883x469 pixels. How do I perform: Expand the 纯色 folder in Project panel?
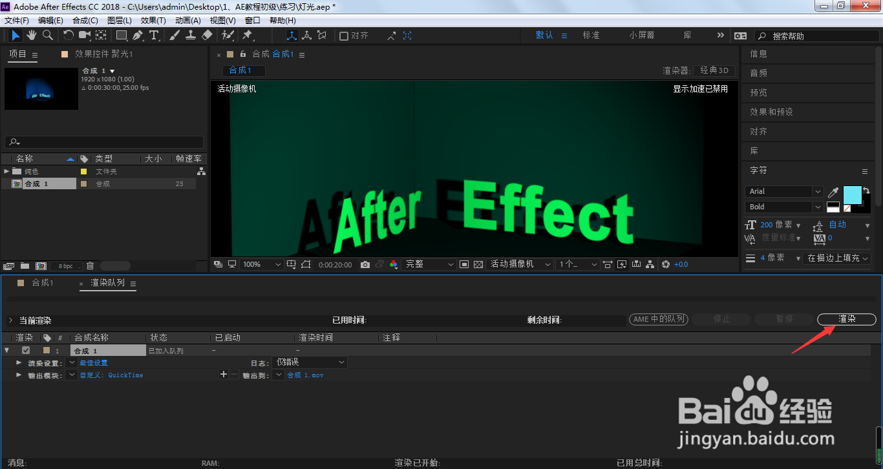click(7, 171)
